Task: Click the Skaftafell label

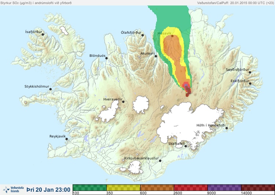Action: coord(176,144)
